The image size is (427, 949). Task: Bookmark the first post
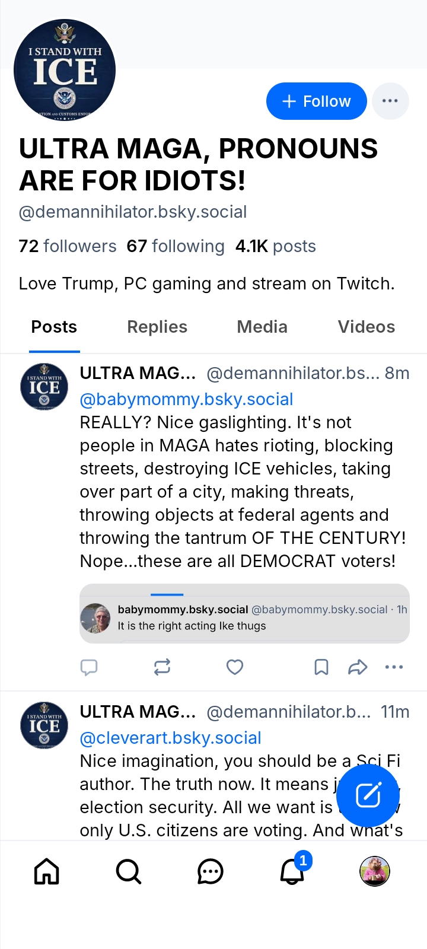tap(321, 667)
